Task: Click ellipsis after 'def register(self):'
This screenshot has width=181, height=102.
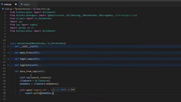Action: pos(40,65)
